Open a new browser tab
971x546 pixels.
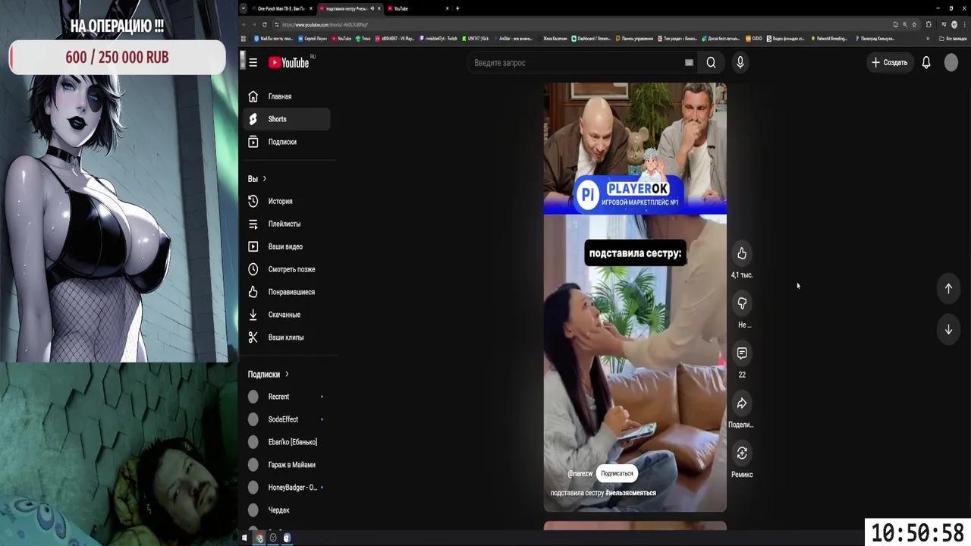click(457, 8)
